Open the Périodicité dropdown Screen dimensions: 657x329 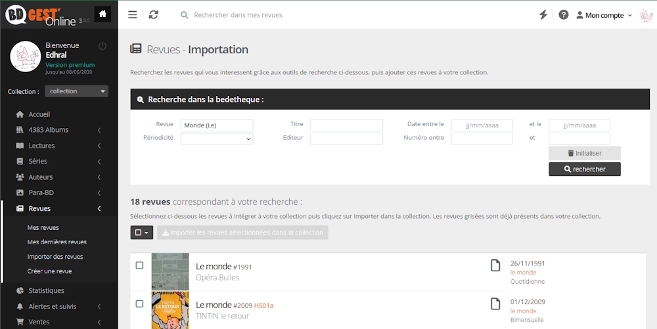coord(217,139)
